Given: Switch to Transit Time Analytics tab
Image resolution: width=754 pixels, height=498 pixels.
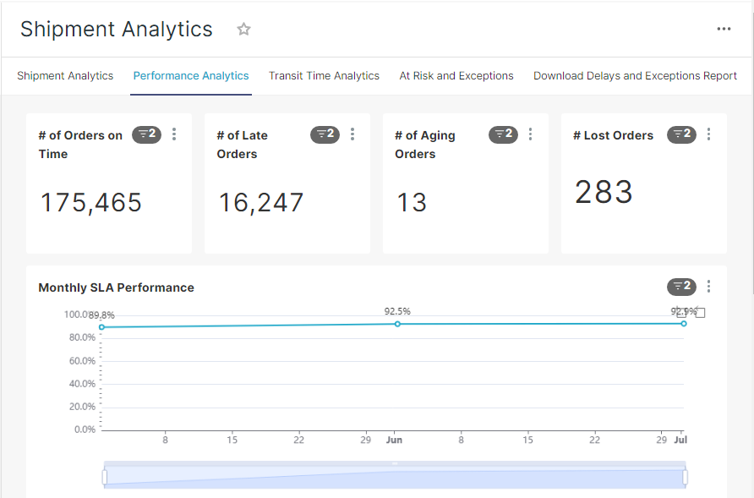Looking at the screenshot, I should (x=324, y=76).
